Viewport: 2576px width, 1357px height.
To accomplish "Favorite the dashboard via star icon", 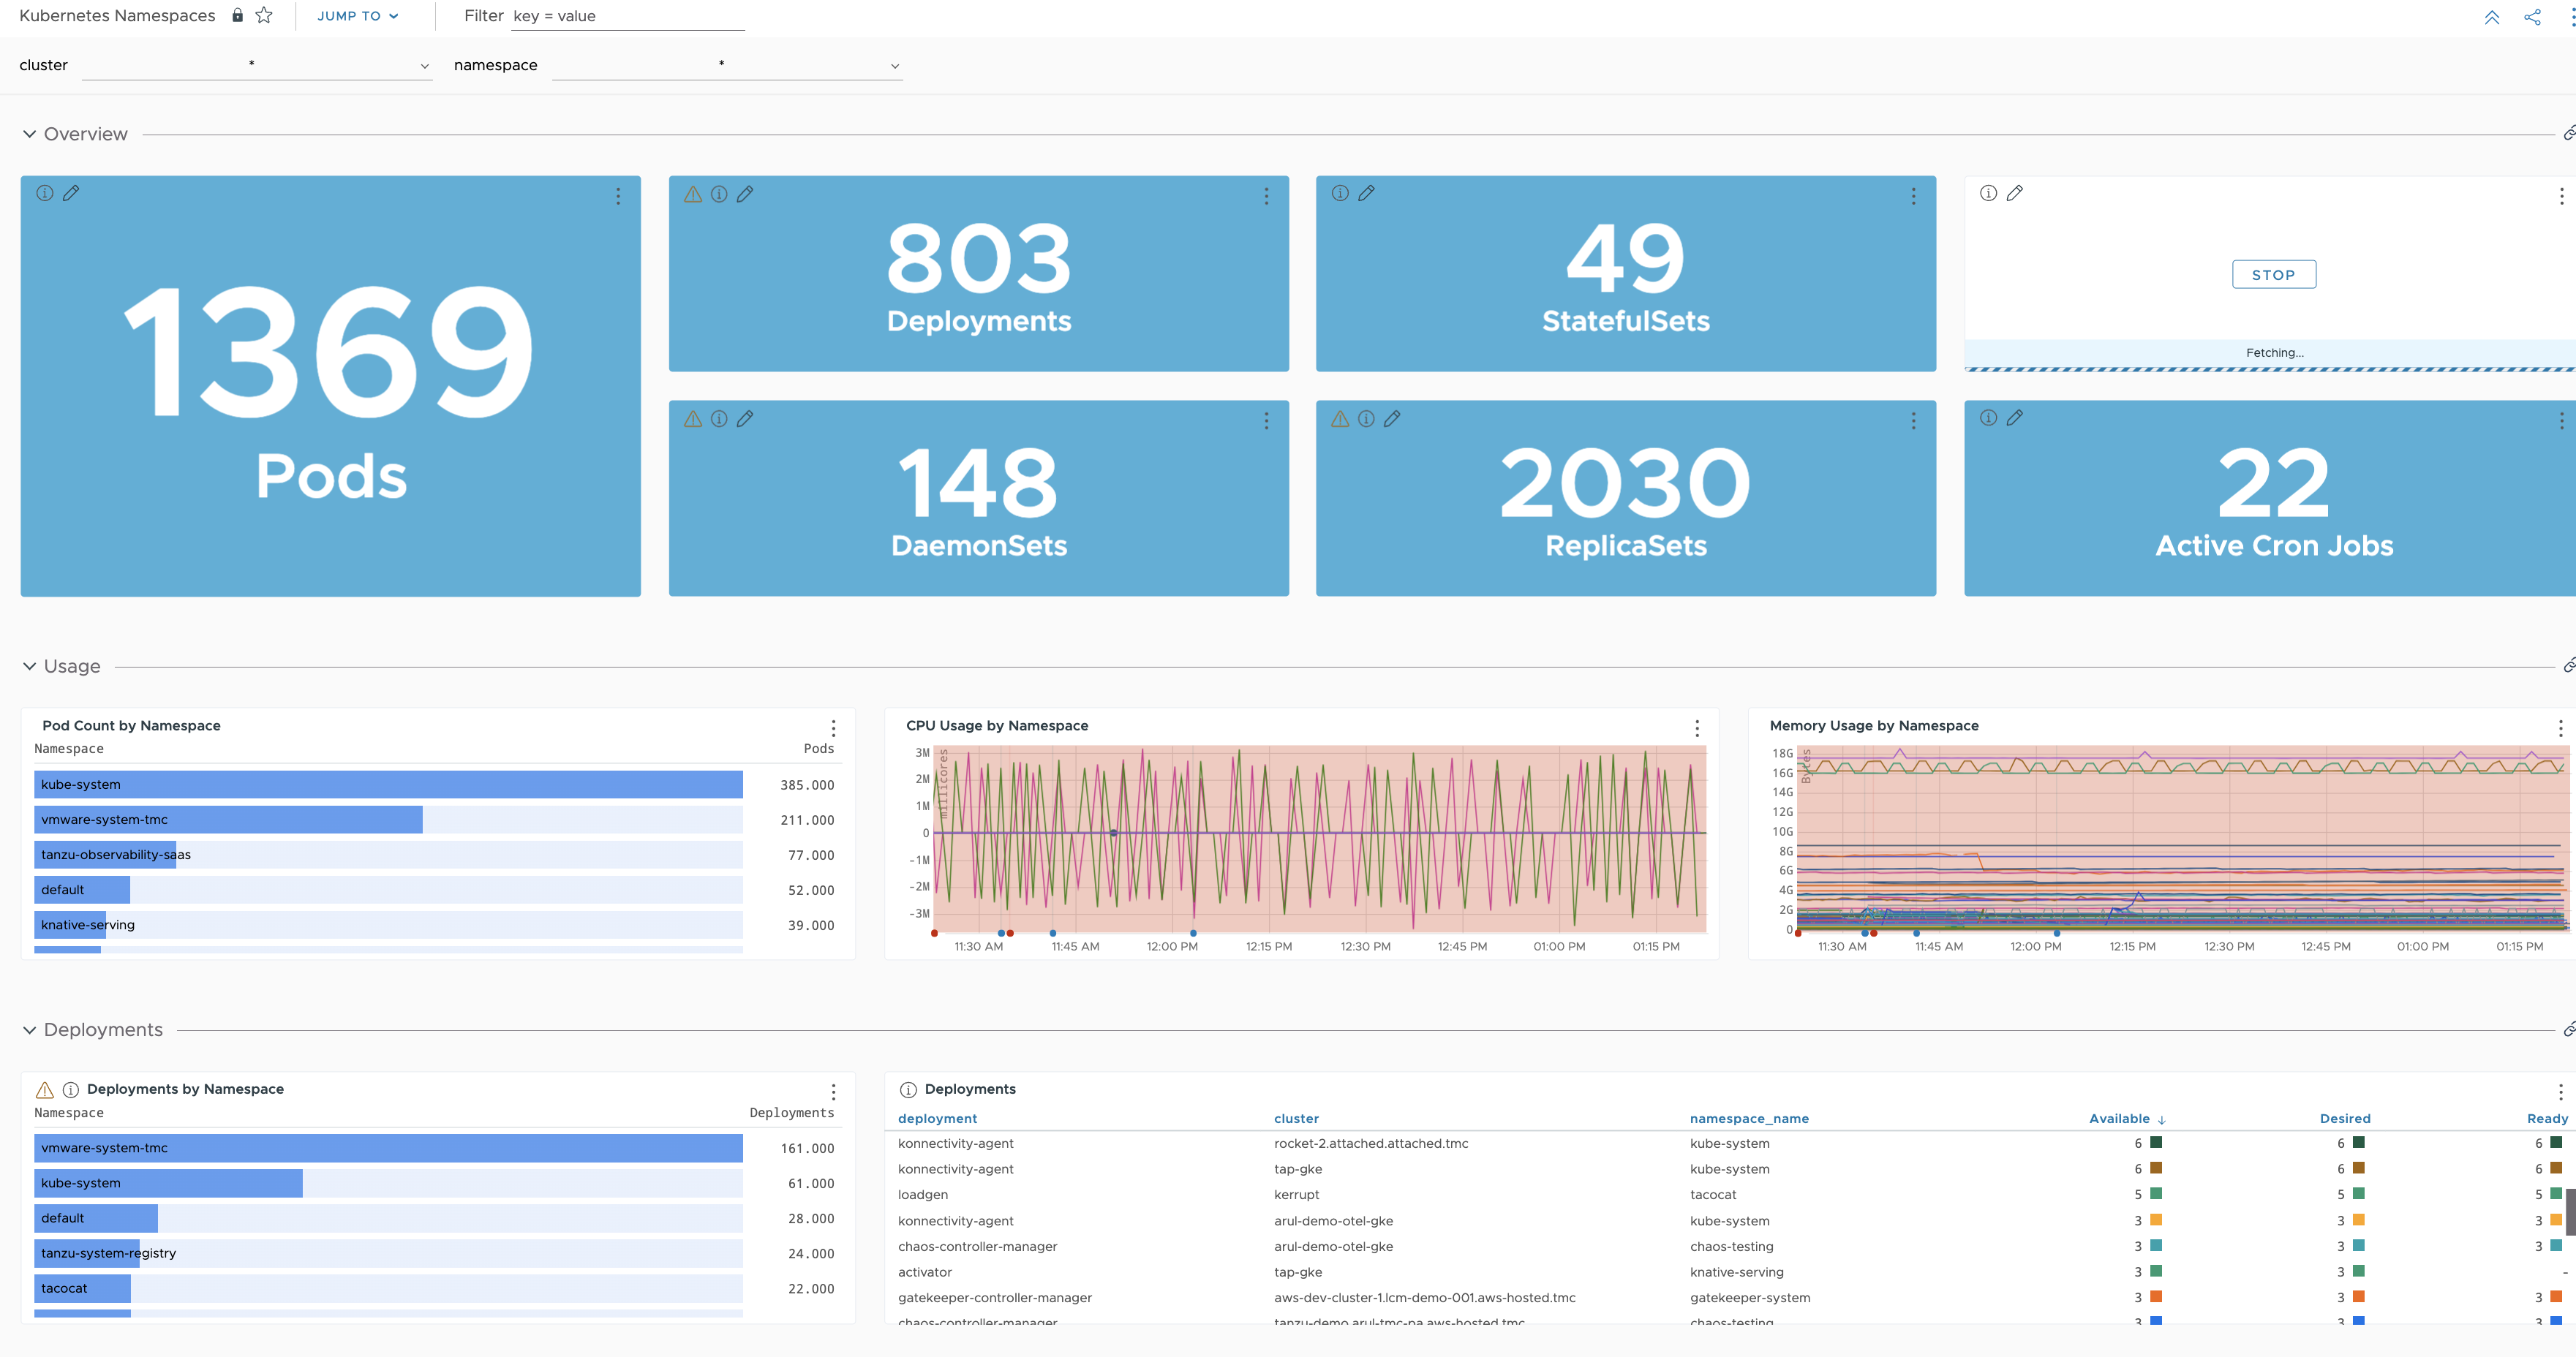I will (264, 15).
